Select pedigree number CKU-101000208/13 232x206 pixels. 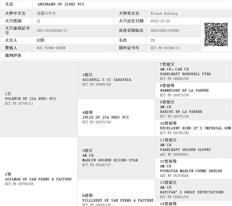point(52,30)
